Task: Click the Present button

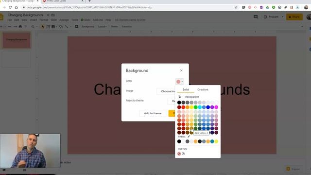Action: click(271, 17)
